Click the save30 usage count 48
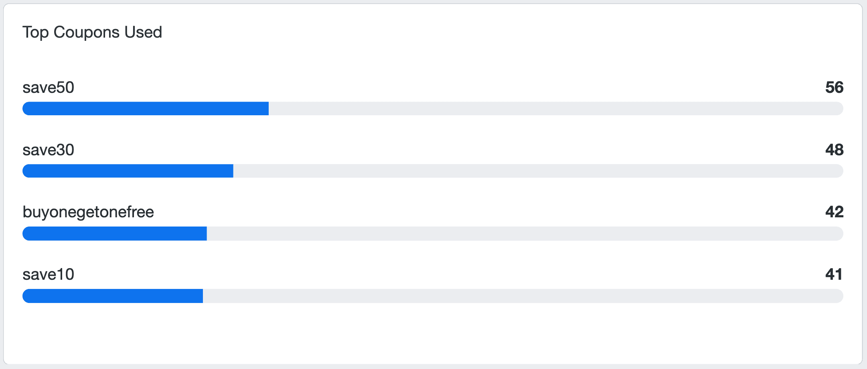 click(834, 150)
